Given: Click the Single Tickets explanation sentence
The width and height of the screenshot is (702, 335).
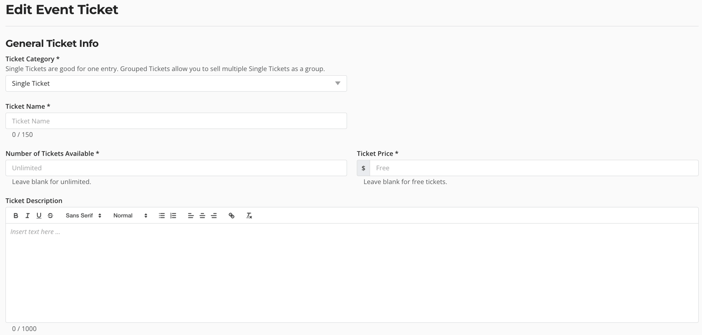Looking at the screenshot, I should click(165, 69).
